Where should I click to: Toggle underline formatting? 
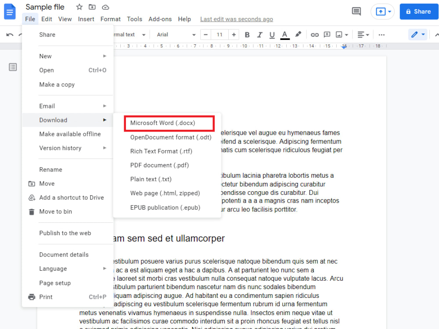coord(272,35)
